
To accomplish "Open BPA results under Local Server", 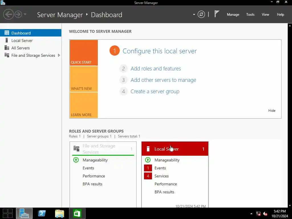I will click(x=164, y=192).
